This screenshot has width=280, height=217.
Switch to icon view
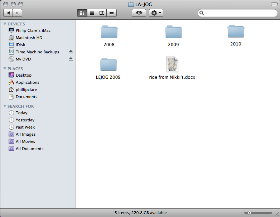pos(82,13)
